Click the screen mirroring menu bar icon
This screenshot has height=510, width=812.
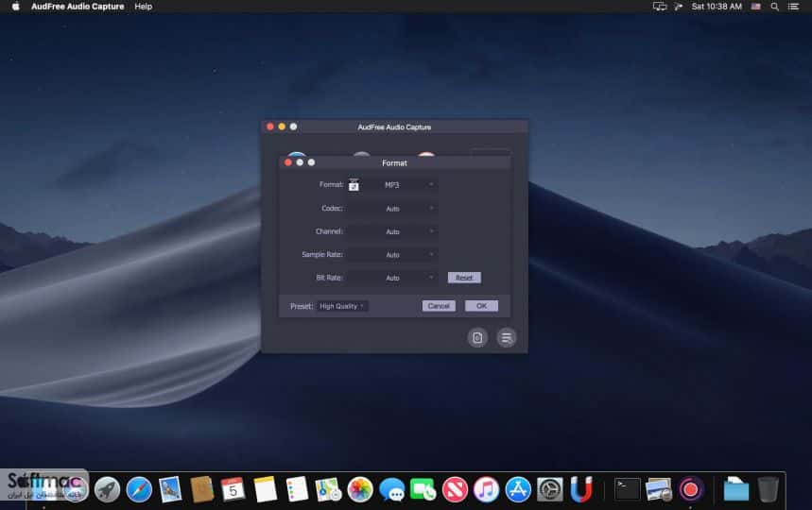(x=659, y=7)
